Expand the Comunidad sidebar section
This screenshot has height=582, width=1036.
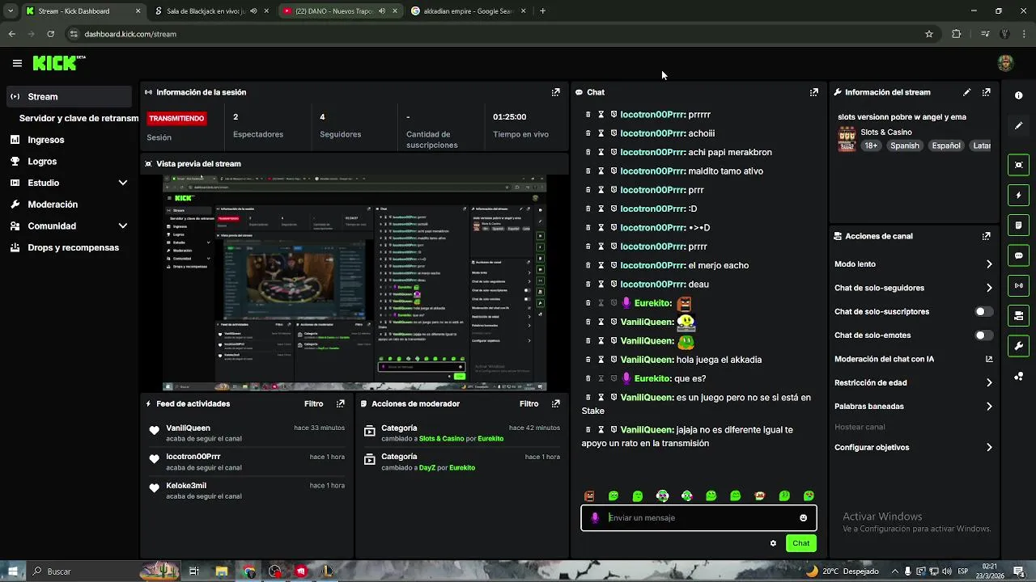point(123,226)
